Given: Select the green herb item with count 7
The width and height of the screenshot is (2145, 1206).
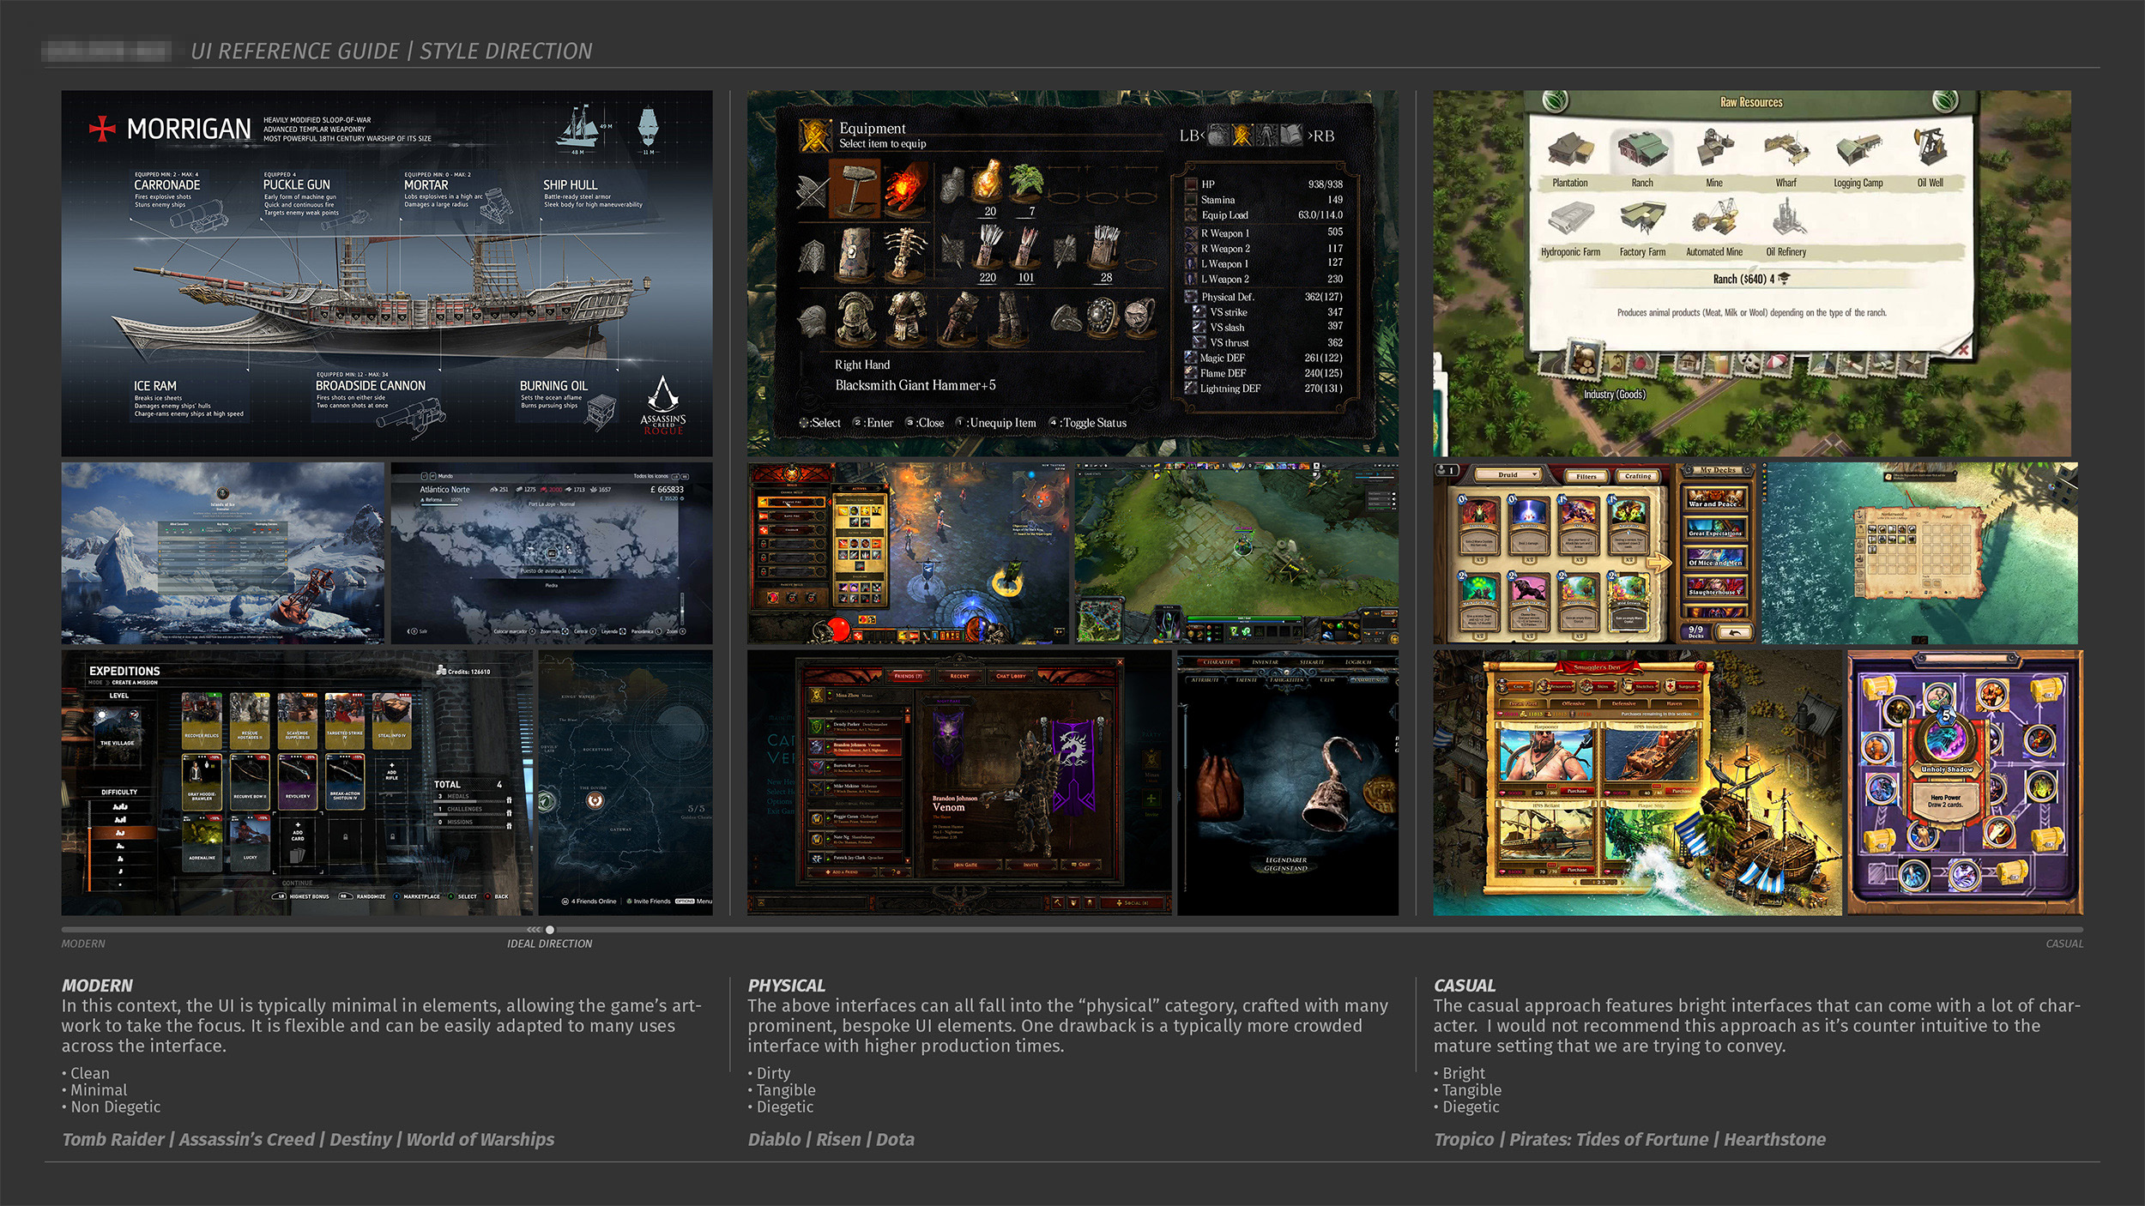Looking at the screenshot, I should pyautogui.click(x=1027, y=183).
